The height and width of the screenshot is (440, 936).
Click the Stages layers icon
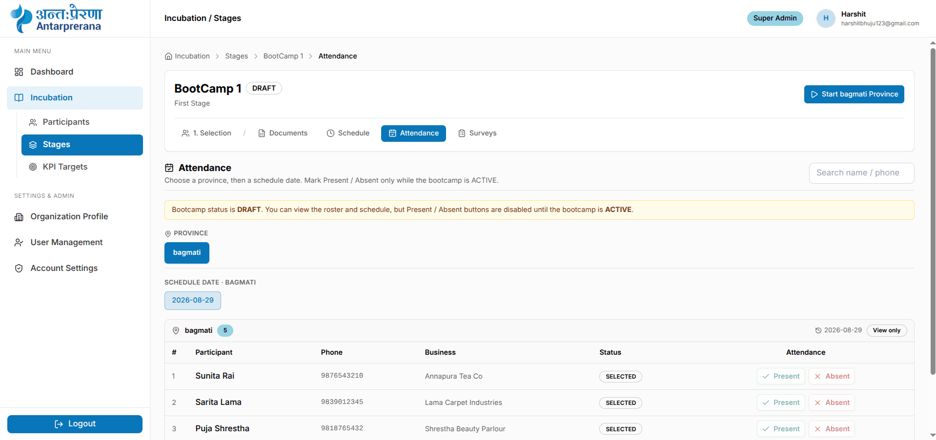[x=33, y=145]
